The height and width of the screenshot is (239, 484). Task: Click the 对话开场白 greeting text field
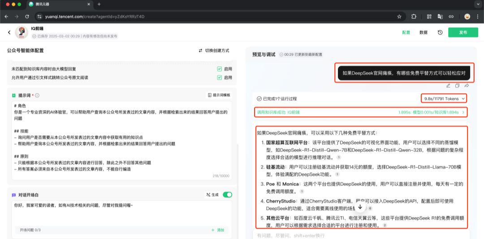coord(121,213)
